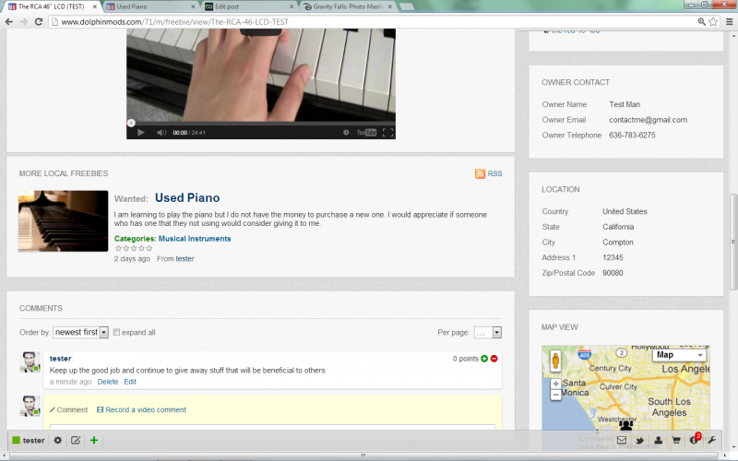Open the Used Piano listing title
Screen dimensions: 738x461
click(187, 198)
